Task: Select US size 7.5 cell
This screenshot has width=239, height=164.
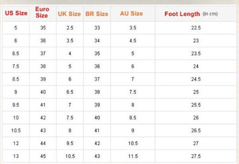Action: point(16,67)
